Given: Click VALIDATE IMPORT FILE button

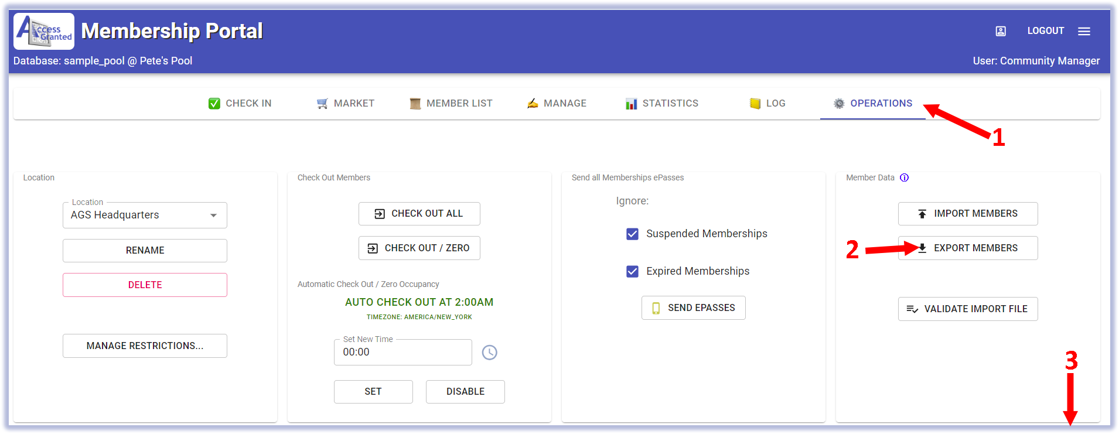Looking at the screenshot, I should [968, 309].
